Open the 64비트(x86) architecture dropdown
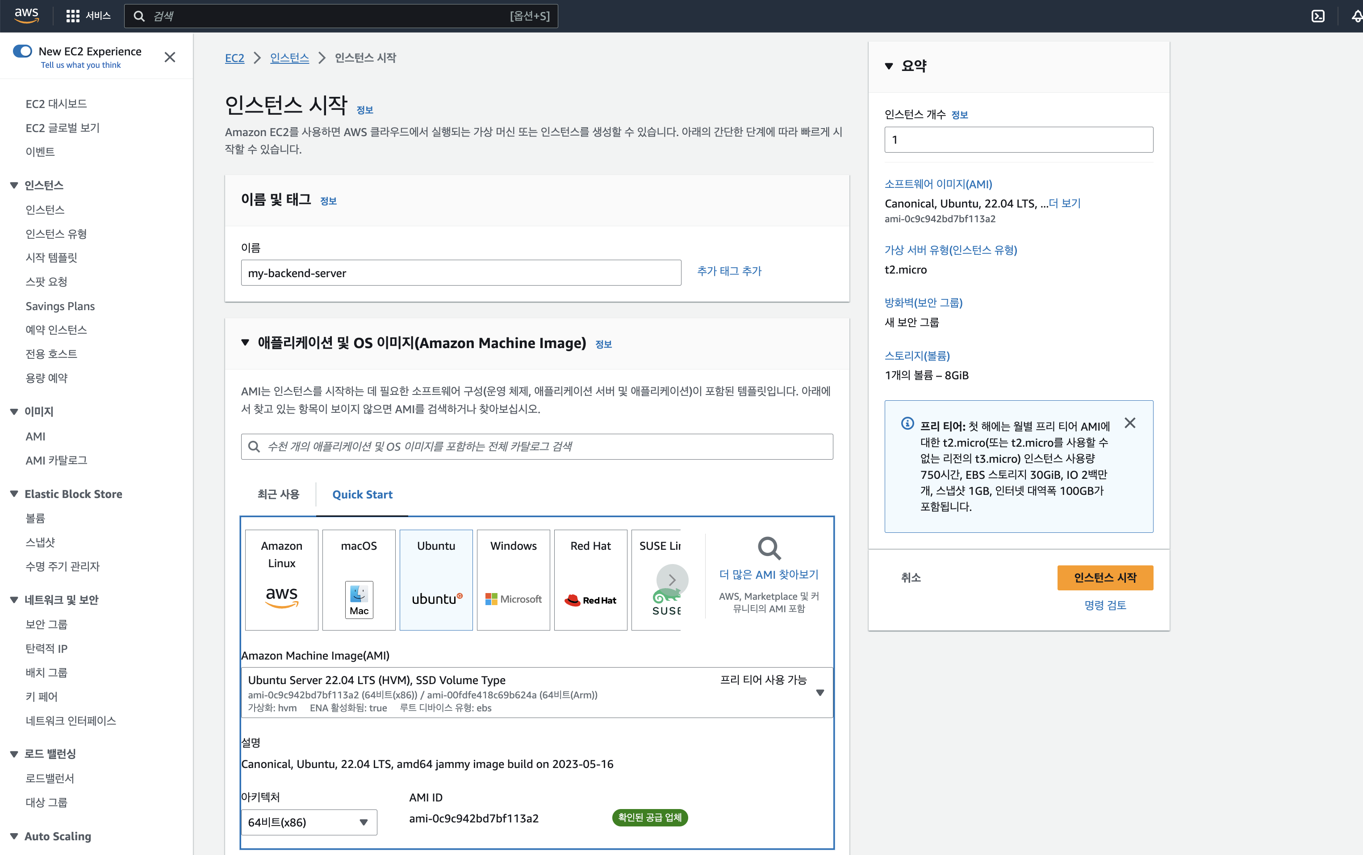The width and height of the screenshot is (1363, 855). point(308,822)
